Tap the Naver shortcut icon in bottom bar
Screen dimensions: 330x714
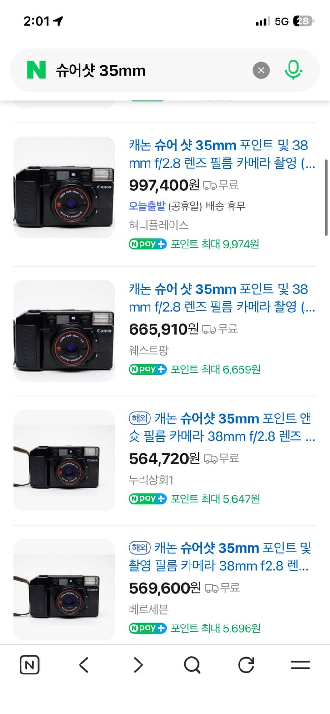pos(29,664)
